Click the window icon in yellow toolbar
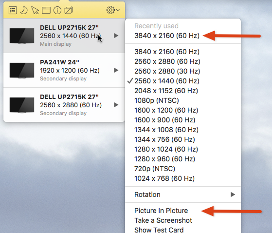The height and width of the screenshot is (233, 272). (46, 10)
